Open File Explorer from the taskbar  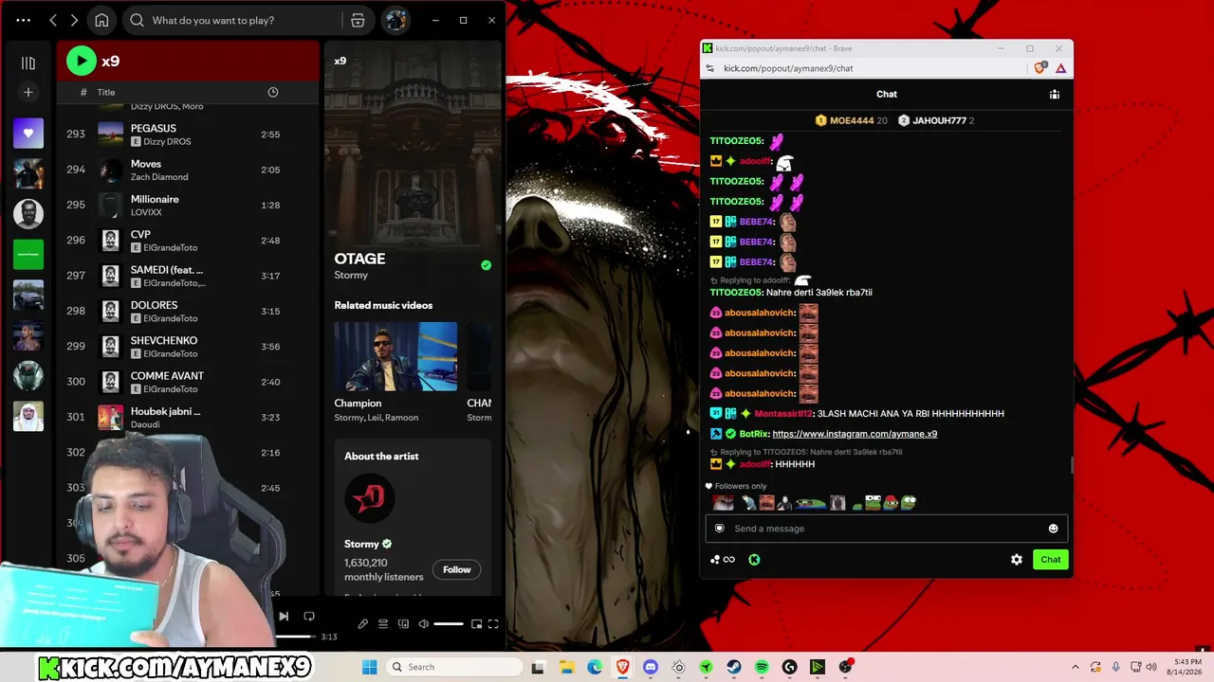[x=567, y=667]
